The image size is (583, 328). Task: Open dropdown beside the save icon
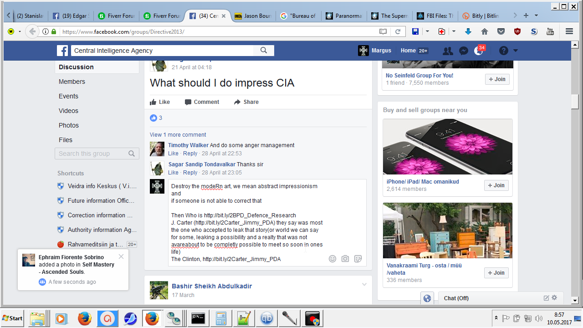pyautogui.click(x=427, y=31)
